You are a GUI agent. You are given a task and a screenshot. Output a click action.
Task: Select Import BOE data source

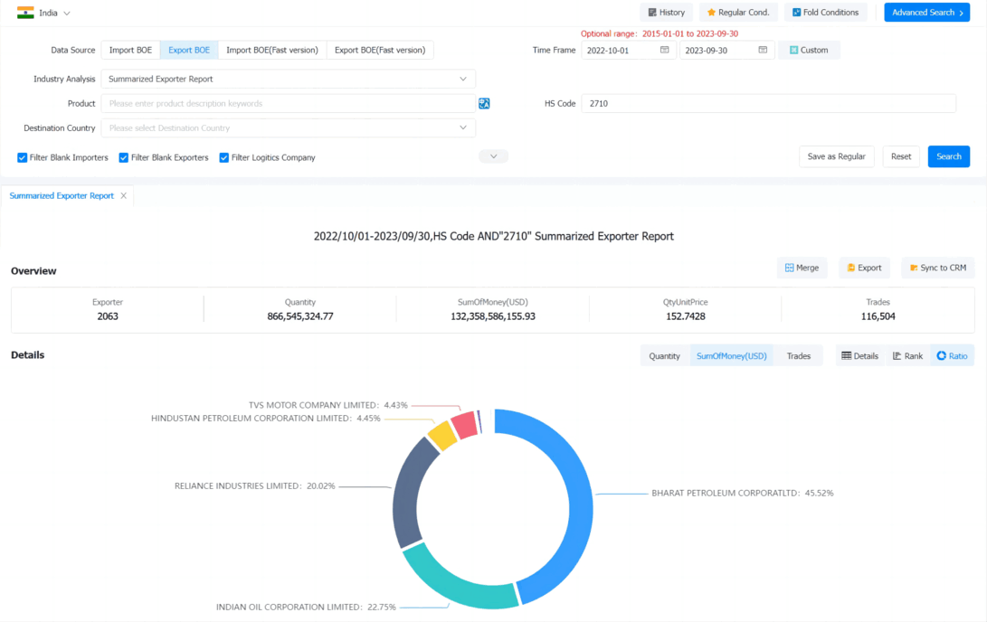(130, 50)
